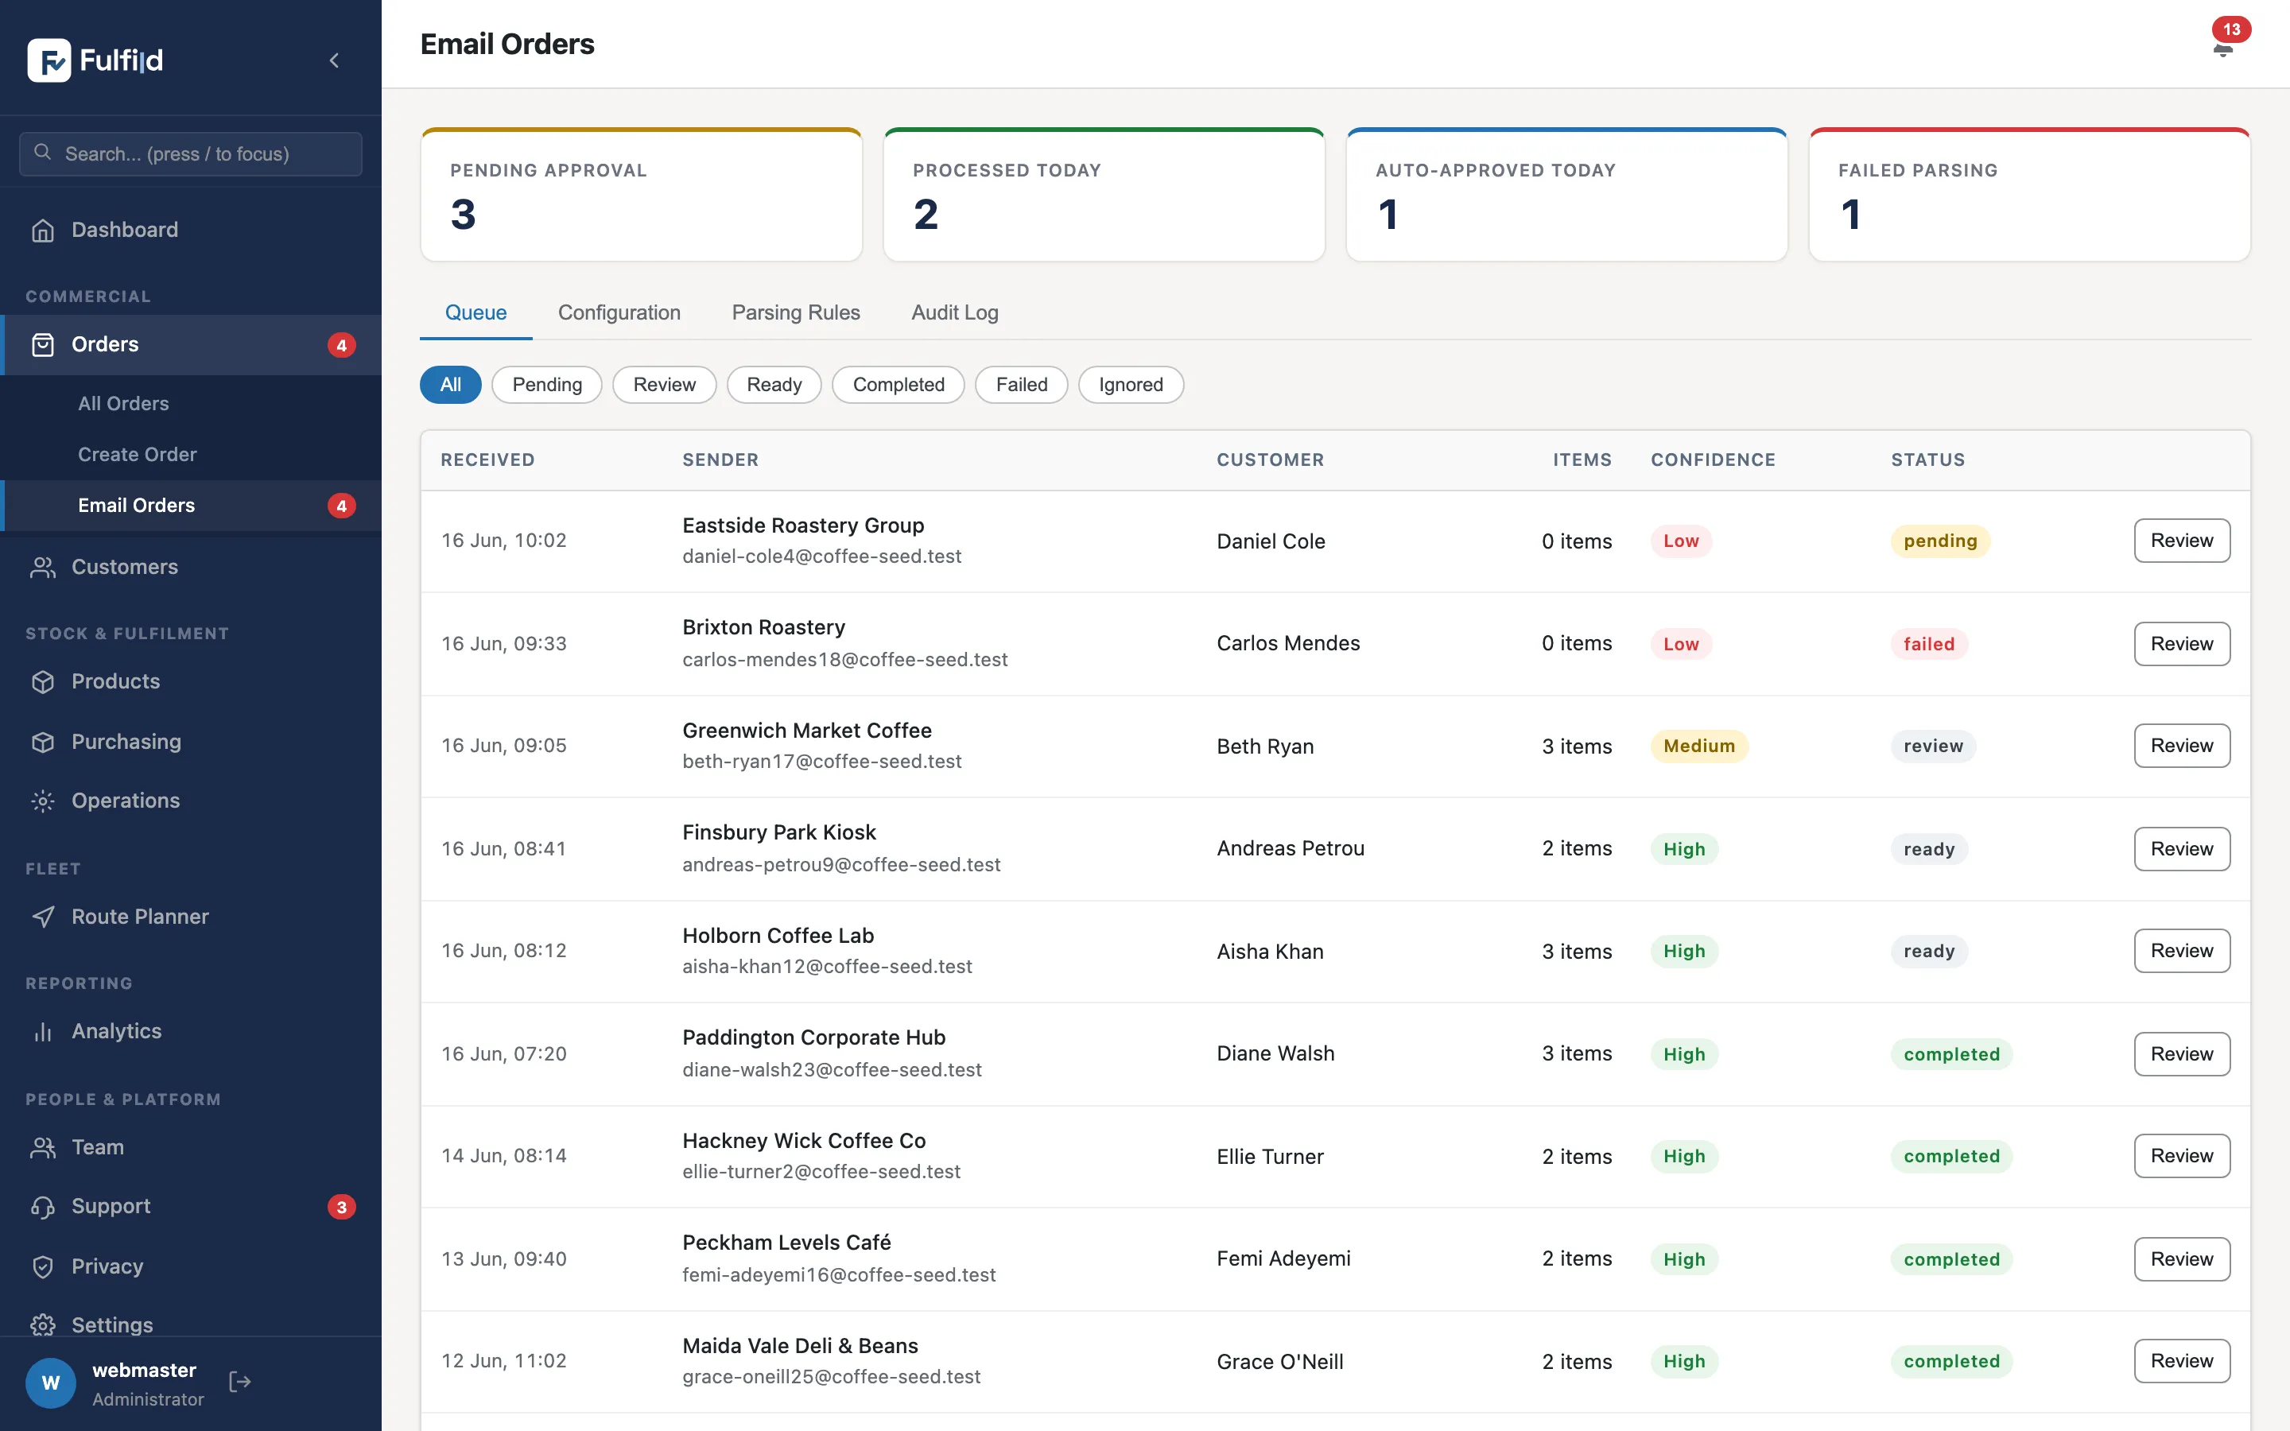Image resolution: width=2290 pixels, height=1431 pixels.
Task: Click the red 4 badge on Orders
Action: tap(342, 344)
